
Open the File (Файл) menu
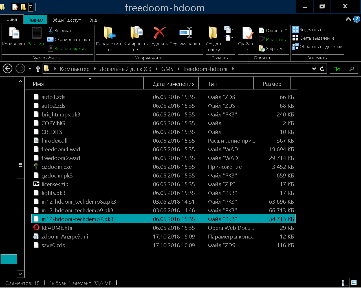point(12,19)
